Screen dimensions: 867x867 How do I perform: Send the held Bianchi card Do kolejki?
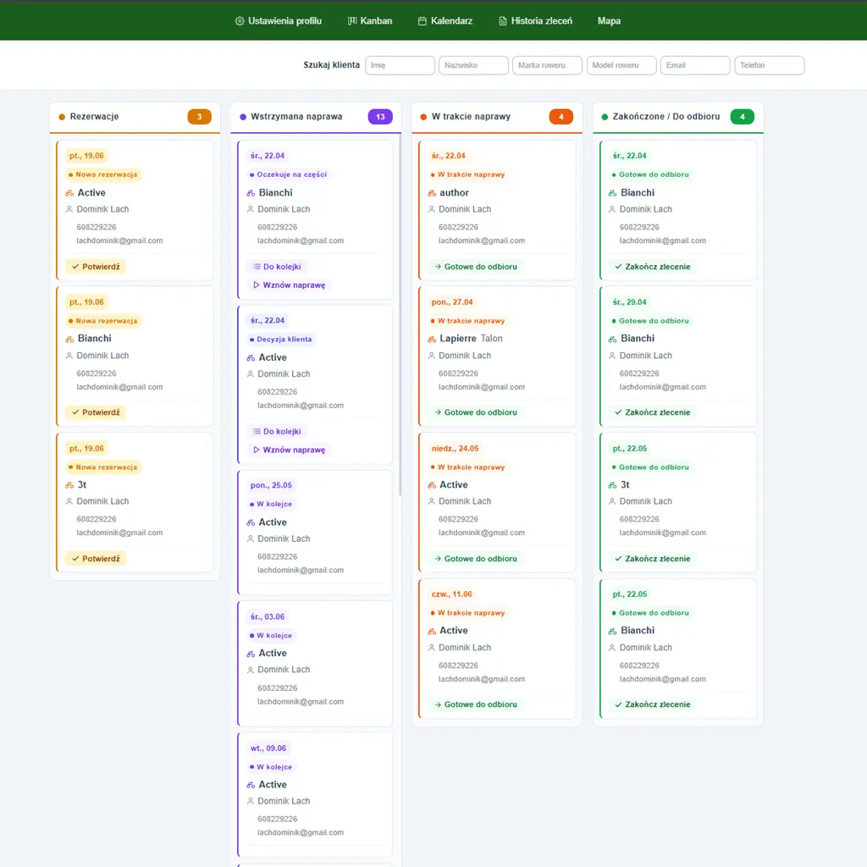coord(277,267)
